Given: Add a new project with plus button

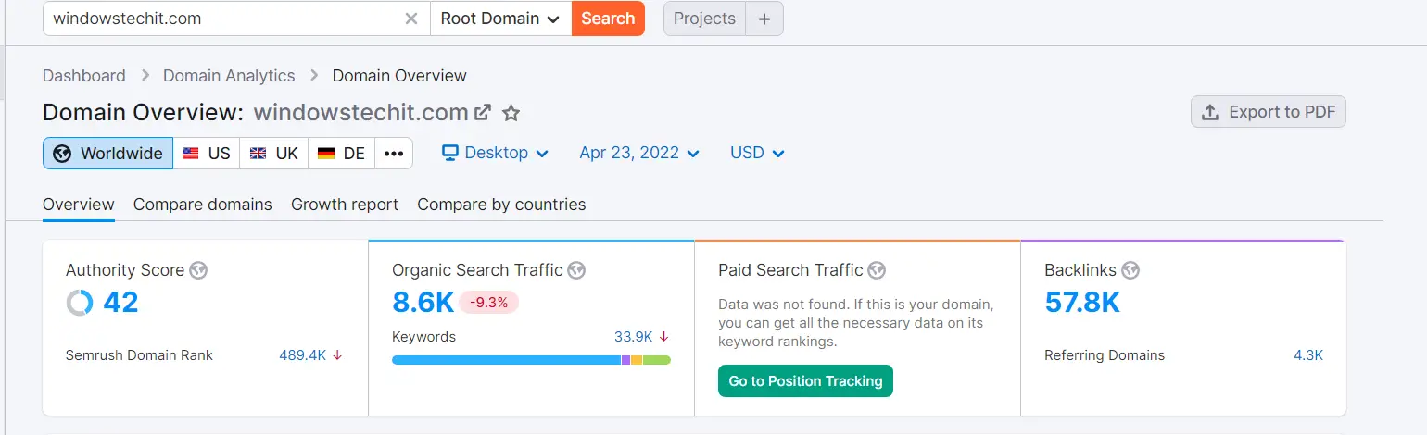Looking at the screenshot, I should pyautogui.click(x=764, y=19).
